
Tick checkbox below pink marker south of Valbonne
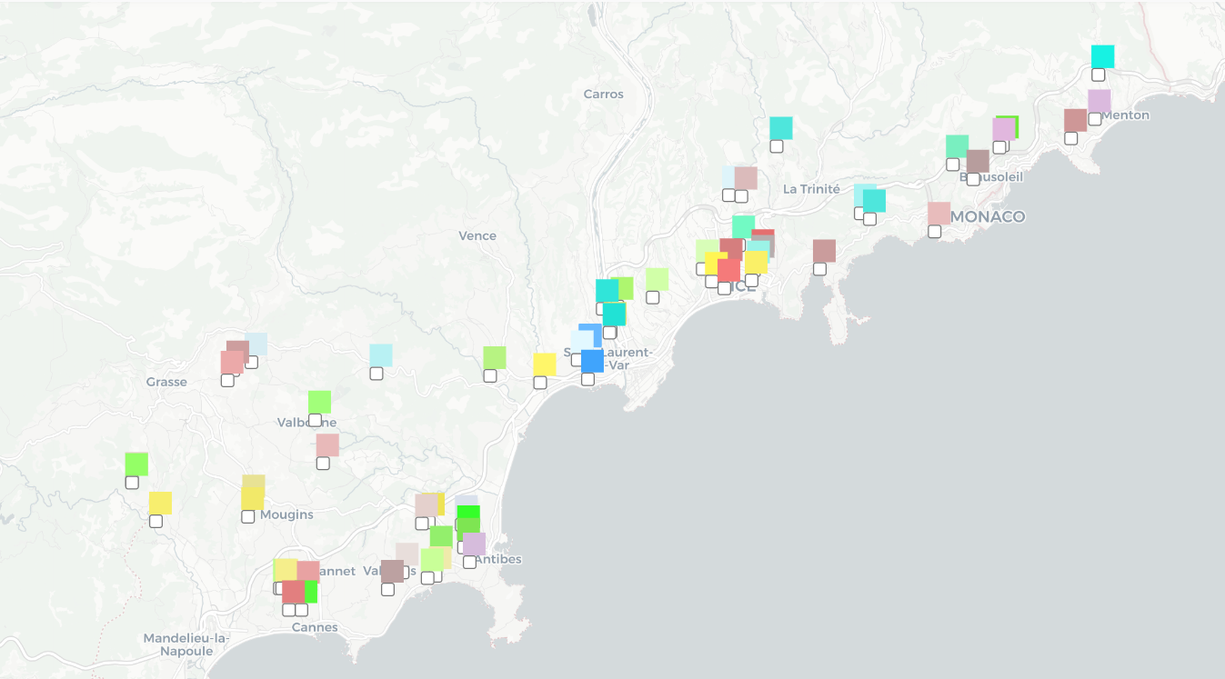(x=323, y=463)
